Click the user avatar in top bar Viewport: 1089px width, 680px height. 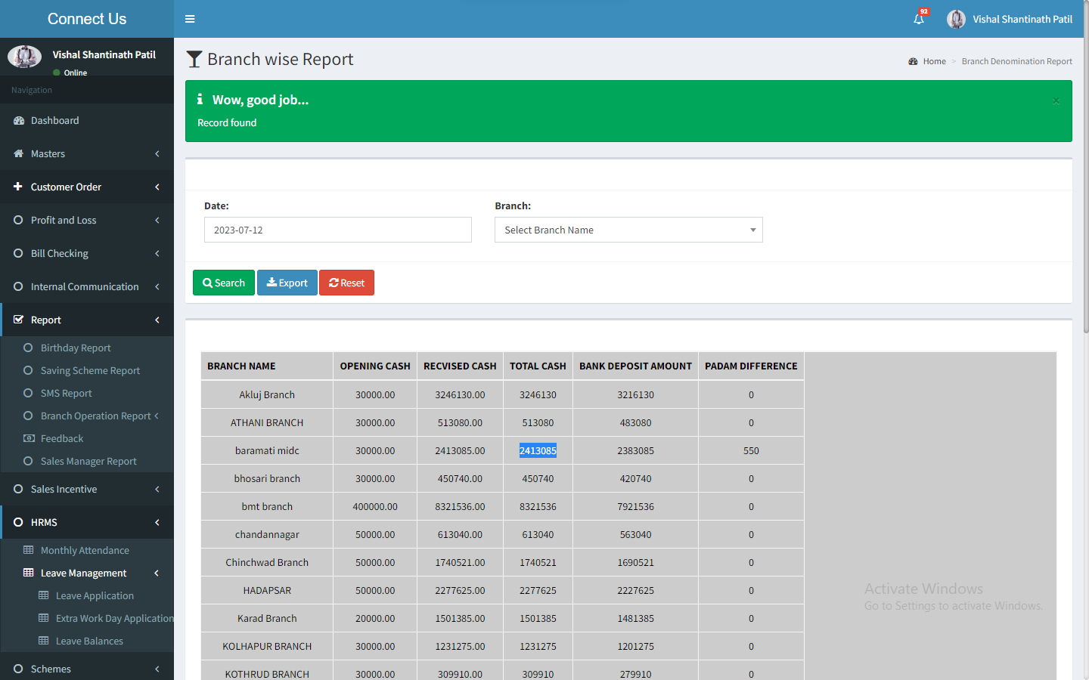click(x=956, y=19)
